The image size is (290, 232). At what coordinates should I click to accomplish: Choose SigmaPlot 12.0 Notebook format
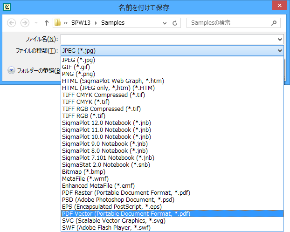(172, 123)
